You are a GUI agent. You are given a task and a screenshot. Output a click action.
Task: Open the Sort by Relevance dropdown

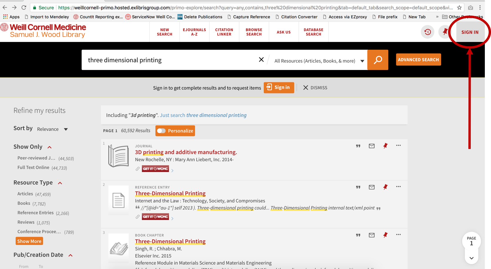coord(53,129)
